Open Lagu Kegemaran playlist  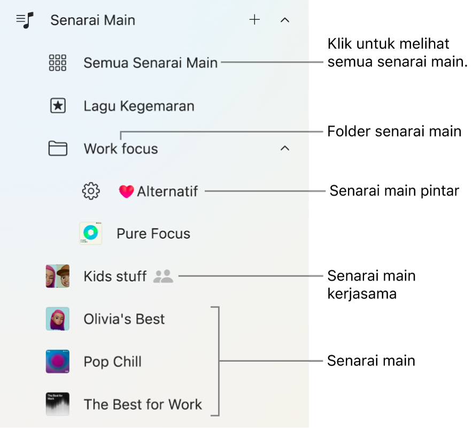(x=138, y=106)
